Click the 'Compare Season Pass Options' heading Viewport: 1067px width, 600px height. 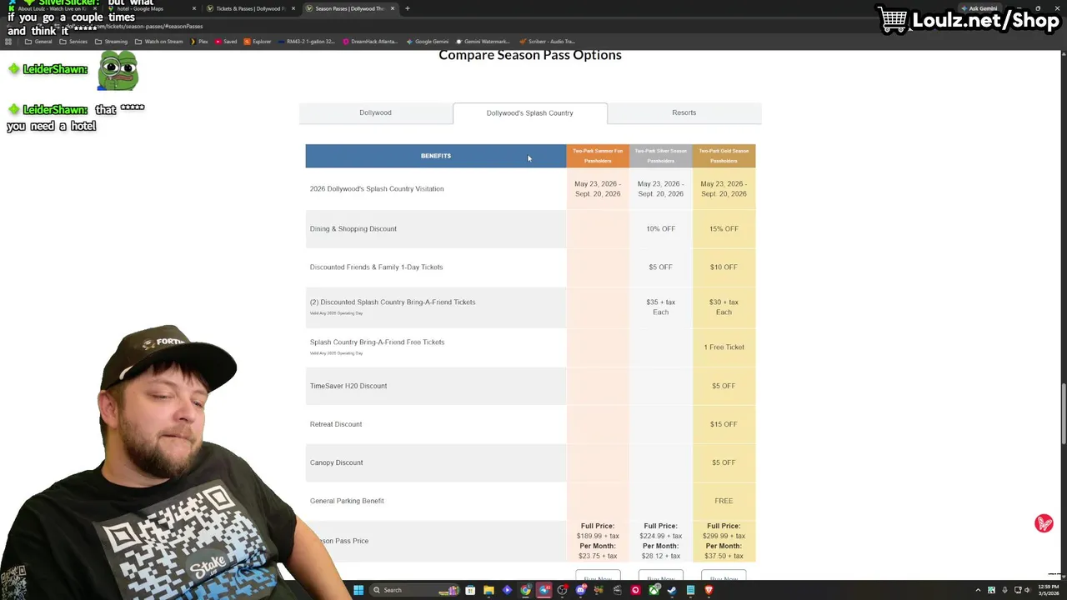(x=530, y=55)
